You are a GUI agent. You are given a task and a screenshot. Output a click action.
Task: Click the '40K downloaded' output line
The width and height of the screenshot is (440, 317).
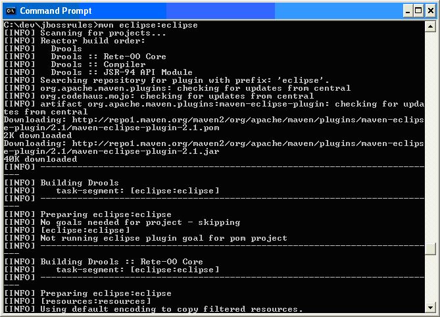pos(40,159)
